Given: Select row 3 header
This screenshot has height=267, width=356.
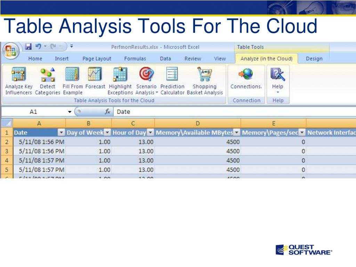Looking at the screenshot, I should click(x=7, y=151).
